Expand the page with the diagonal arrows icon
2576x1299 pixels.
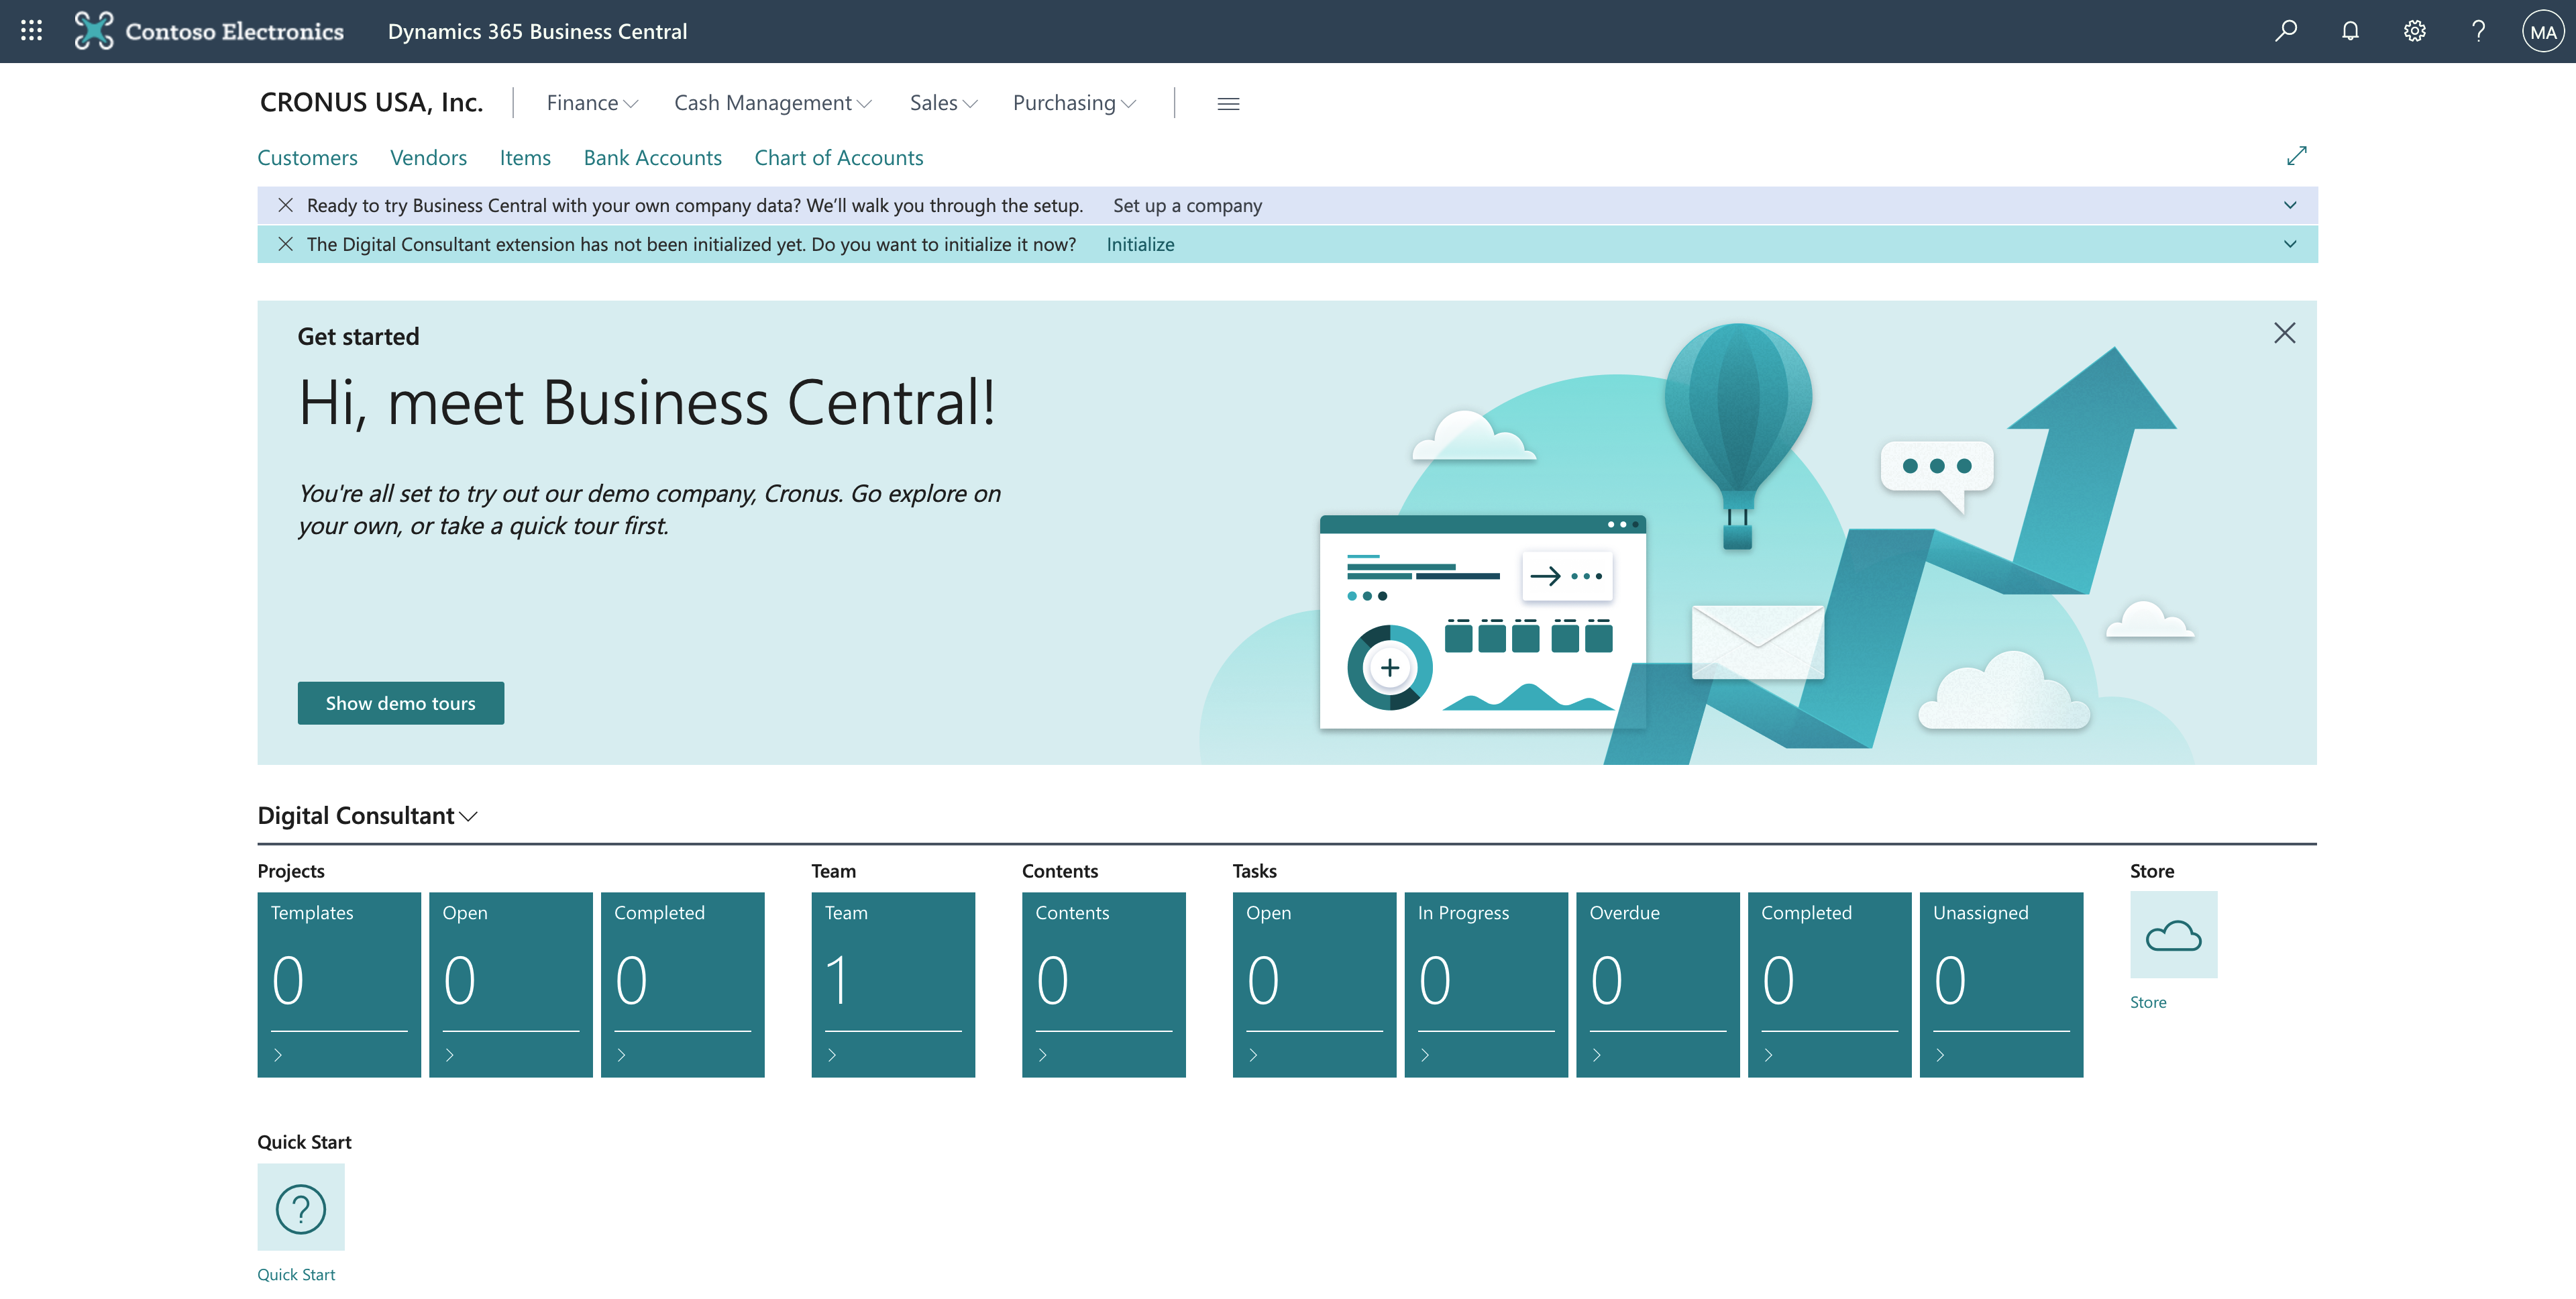(x=2296, y=156)
